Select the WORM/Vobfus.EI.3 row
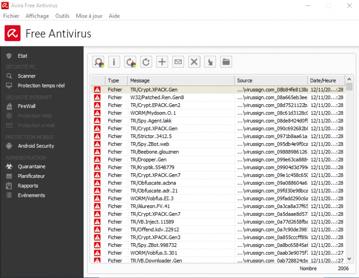The width and height of the screenshot is (359, 278). pyautogui.click(x=218, y=198)
